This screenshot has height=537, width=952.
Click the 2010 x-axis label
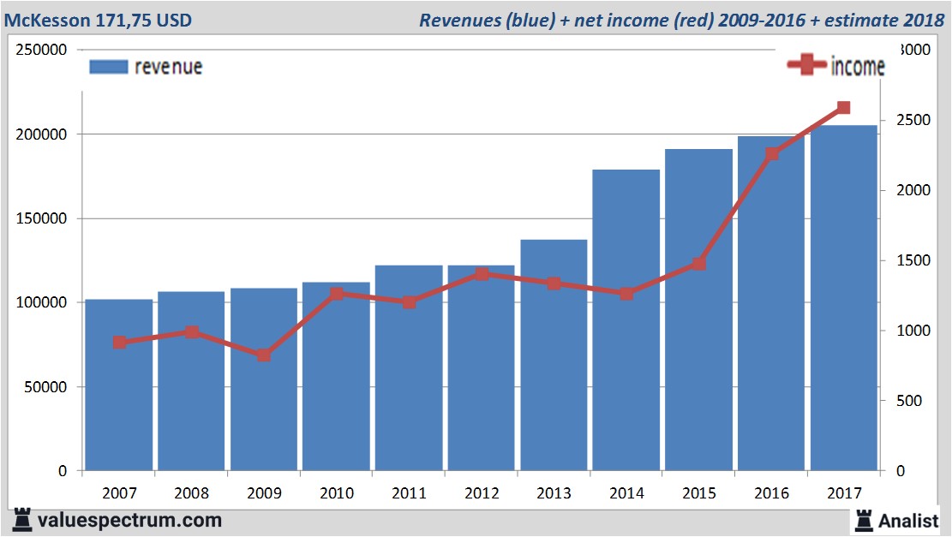(337, 492)
